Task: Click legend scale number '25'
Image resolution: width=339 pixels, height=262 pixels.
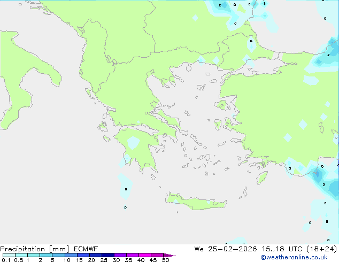Action: tap(104, 260)
